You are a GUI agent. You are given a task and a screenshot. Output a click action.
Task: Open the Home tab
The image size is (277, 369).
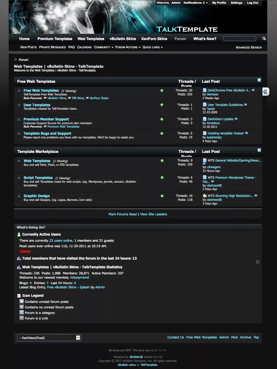click(24, 39)
